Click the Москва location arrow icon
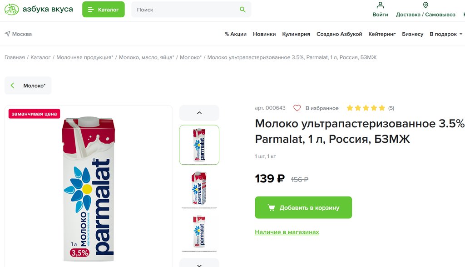The image size is (465, 267). point(7,34)
